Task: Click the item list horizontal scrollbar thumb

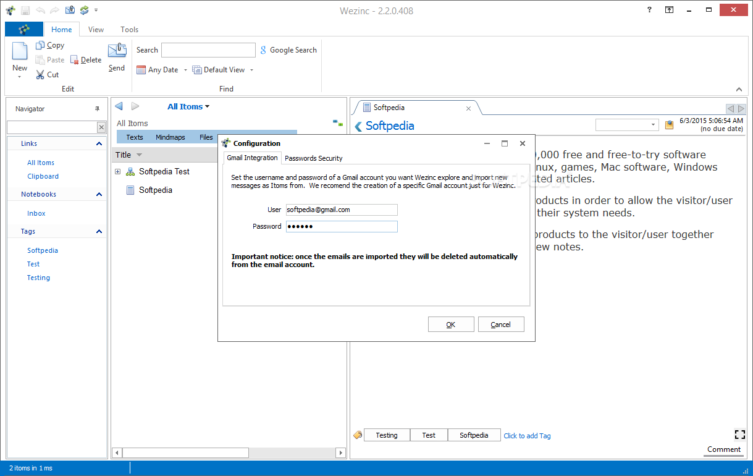Action: [x=186, y=453]
